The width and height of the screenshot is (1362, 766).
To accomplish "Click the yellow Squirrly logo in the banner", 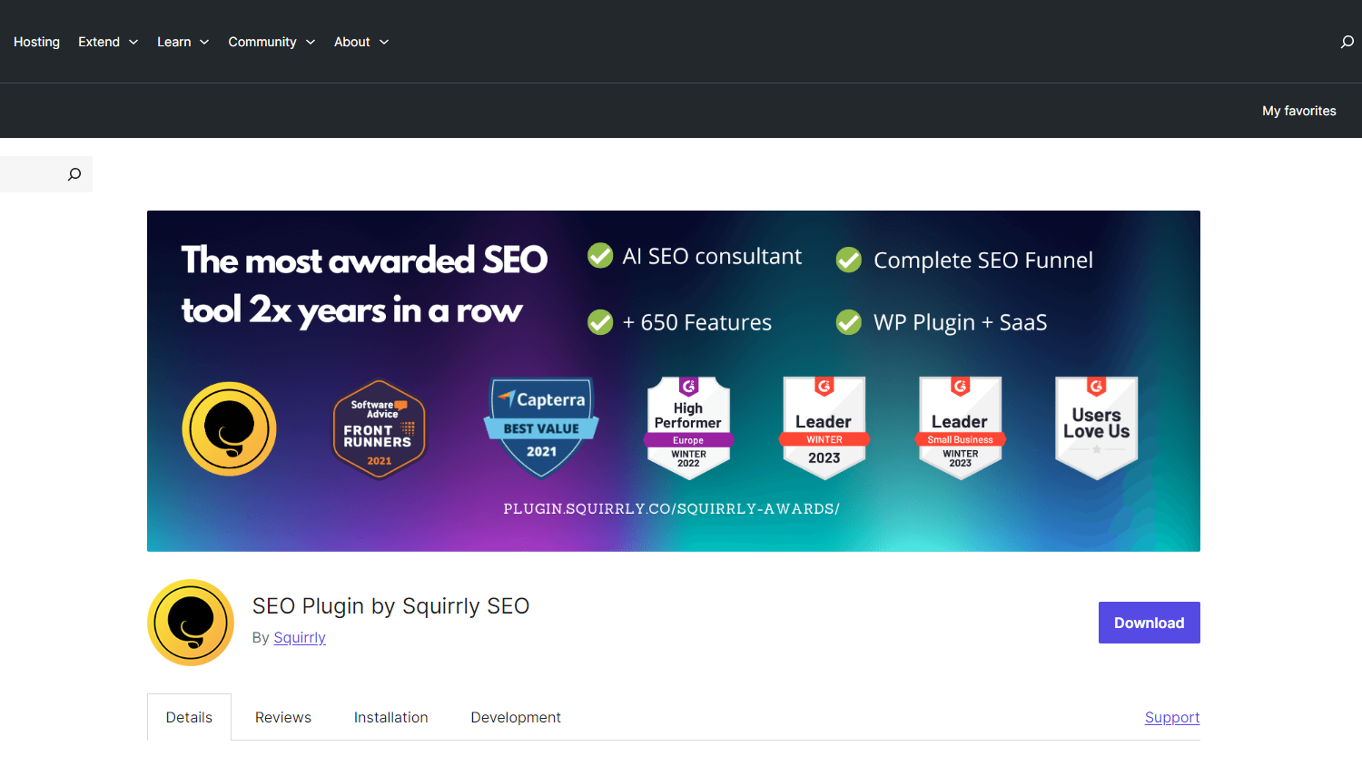I will pyautogui.click(x=229, y=429).
